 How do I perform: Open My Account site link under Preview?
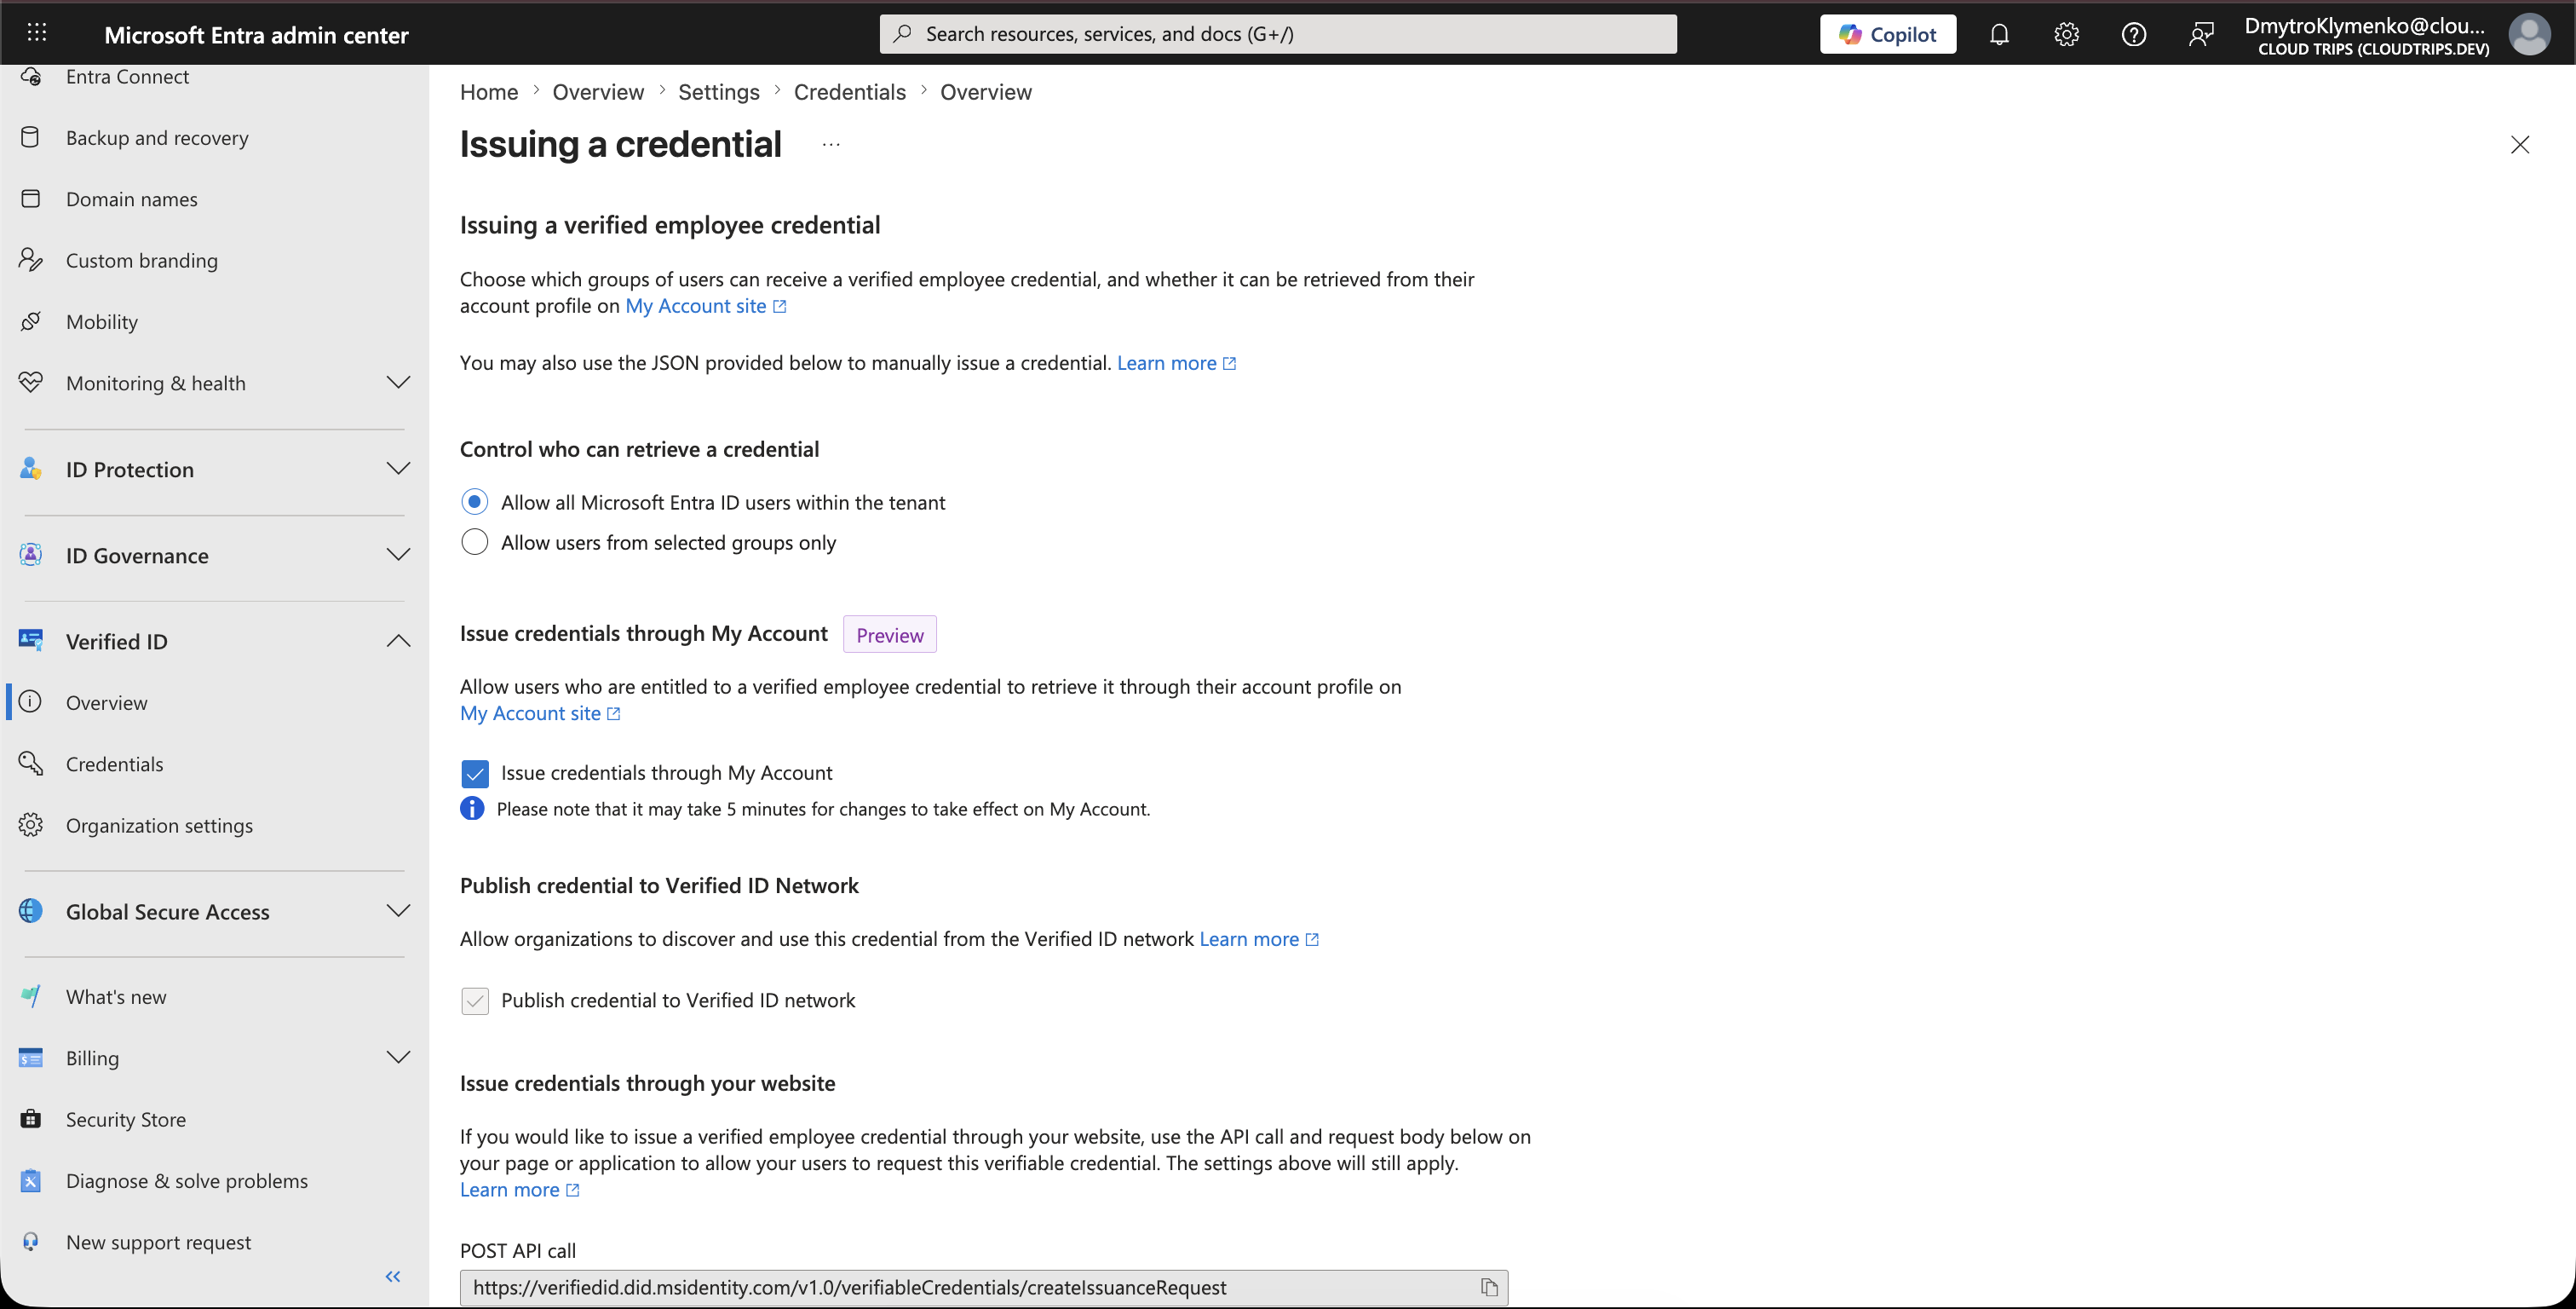(541, 712)
